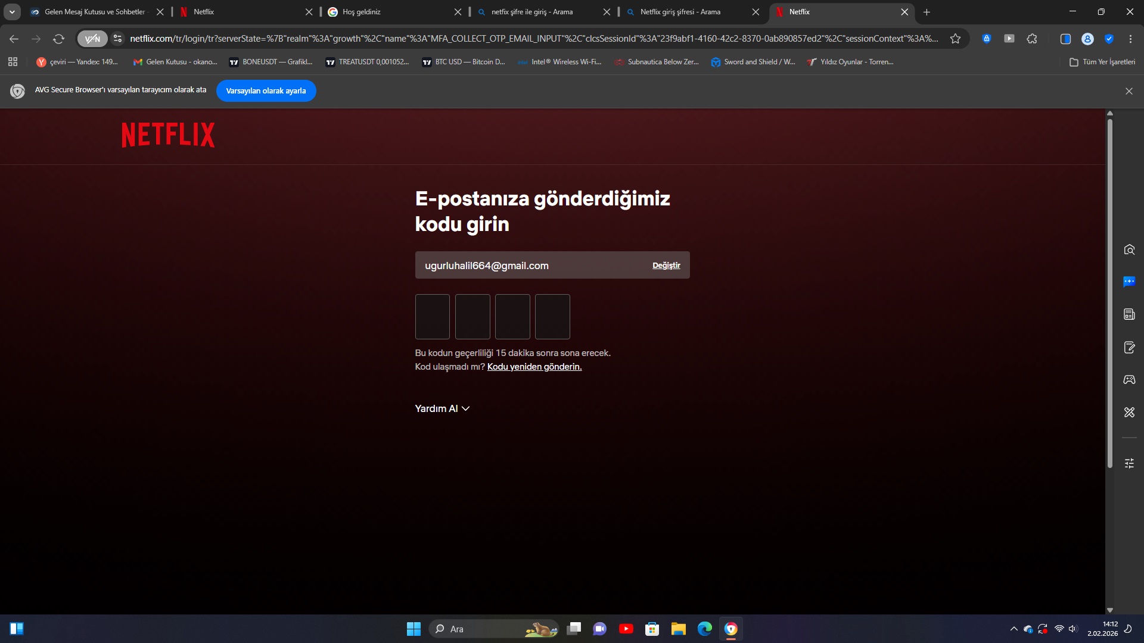The height and width of the screenshot is (643, 1144).
Task: Open the tab search dropdown arrow
Action: click(12, 12)
